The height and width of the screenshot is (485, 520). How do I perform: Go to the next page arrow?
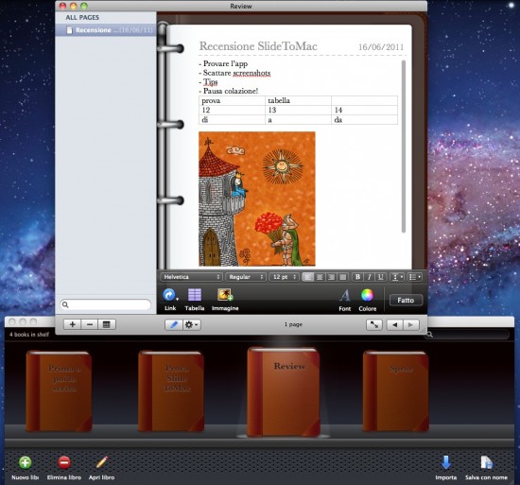tap(410, 324)
